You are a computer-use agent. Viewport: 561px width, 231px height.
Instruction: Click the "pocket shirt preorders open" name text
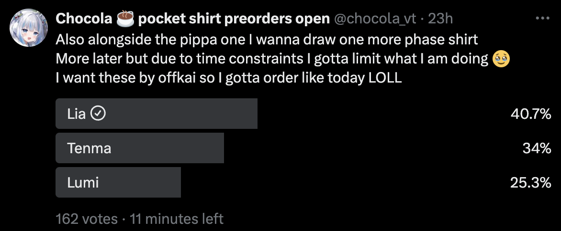point(235,19)
